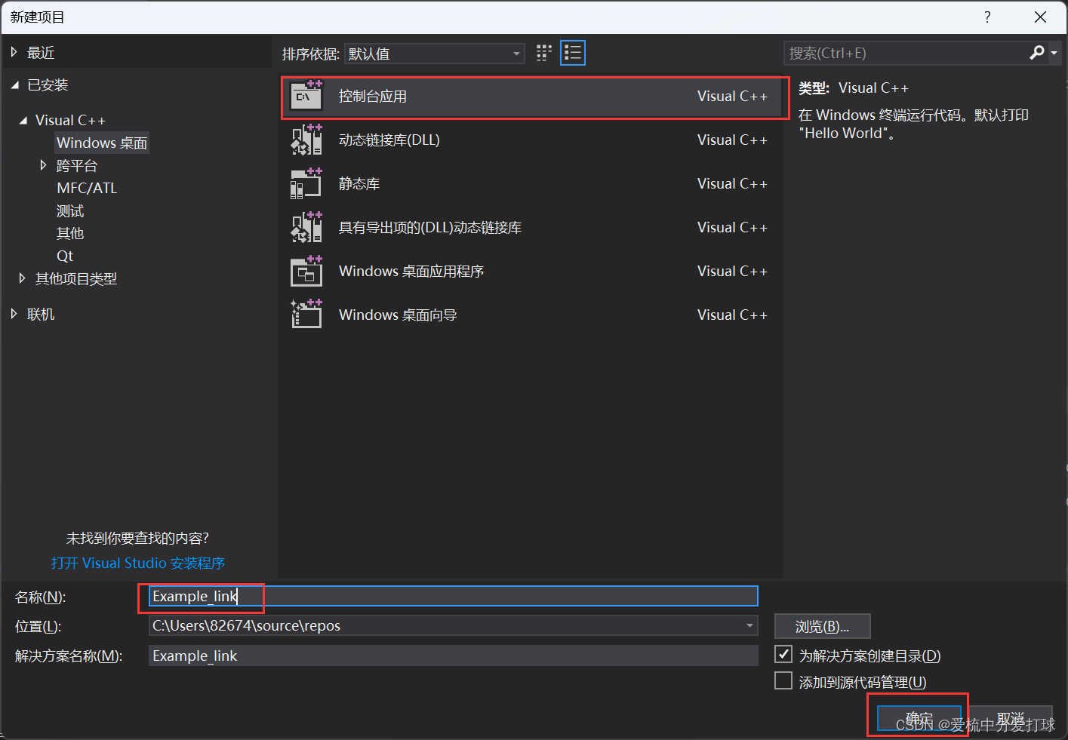The width and height of the screenshot is (1068, 740).
Task: Click the 搜索(Ctrl+E) search box
Action: 906,53
